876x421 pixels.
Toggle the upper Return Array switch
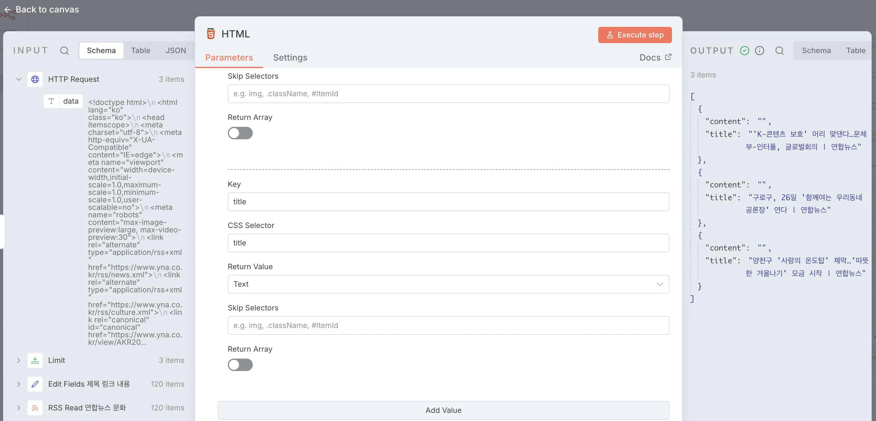(240, 133)
